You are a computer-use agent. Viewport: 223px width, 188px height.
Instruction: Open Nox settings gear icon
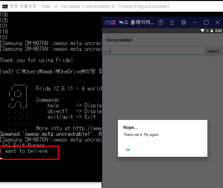pos(184,22)
